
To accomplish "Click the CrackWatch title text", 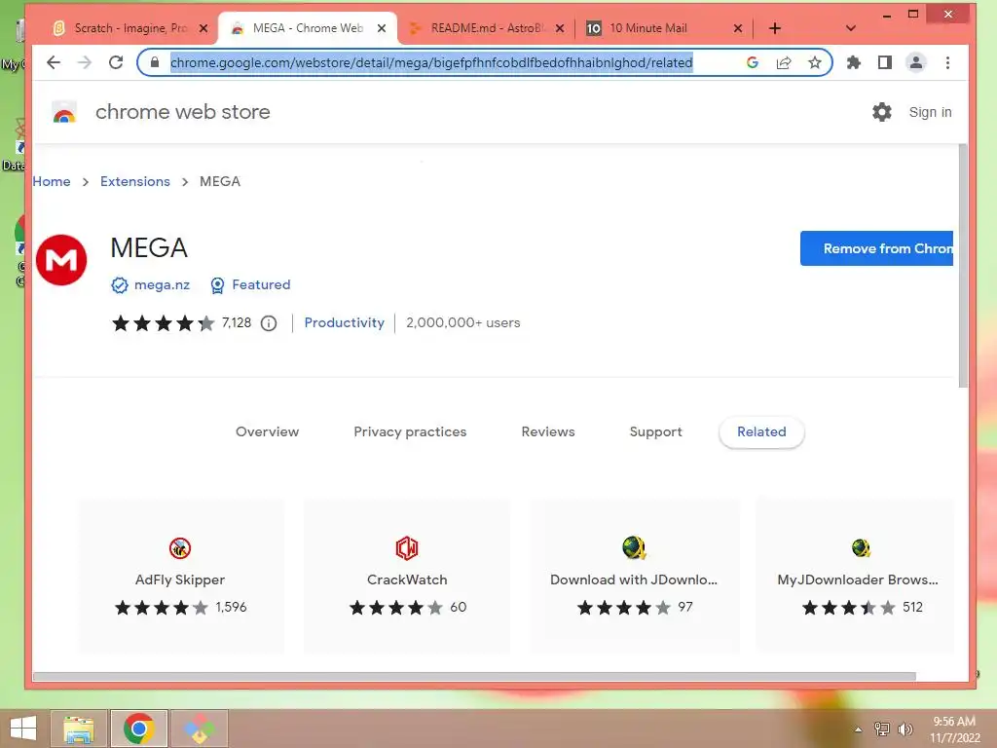I will (407, 580).
